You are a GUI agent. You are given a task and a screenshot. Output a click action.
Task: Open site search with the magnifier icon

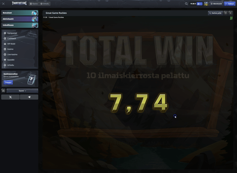pos(186,4)
